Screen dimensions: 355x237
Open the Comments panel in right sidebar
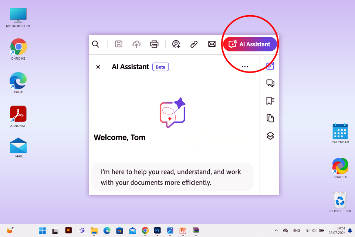pyautogui.click(x=270, y=83)
